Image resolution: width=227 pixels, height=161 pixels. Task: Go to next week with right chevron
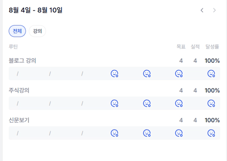coord(214,10)
